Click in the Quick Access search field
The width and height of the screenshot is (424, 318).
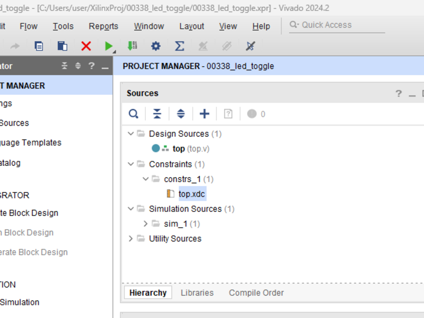(x=337, y=25)
